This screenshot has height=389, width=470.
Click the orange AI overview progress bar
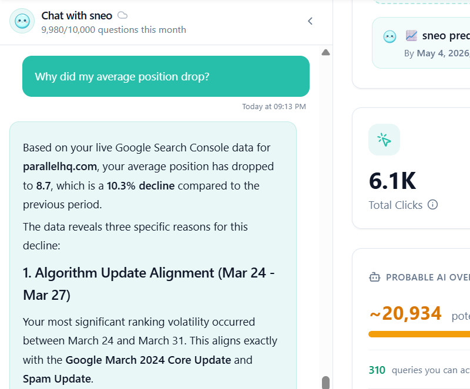click(419, 334)
